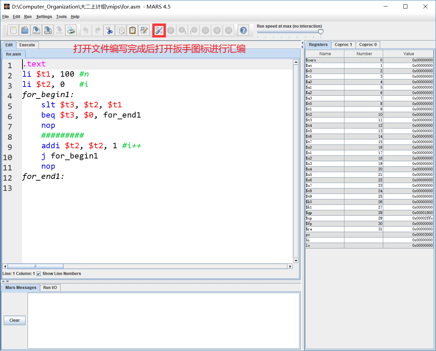Open Find/Replace from the toolbar

click(144, 30)
